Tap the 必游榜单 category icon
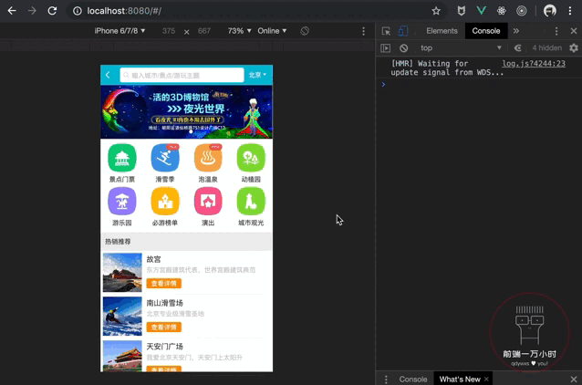The width and height of the screenshot is (582, 385). [x=165, y=202]
